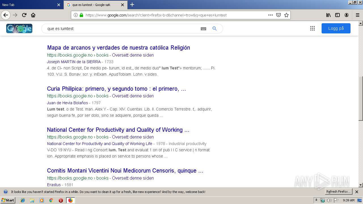Launch Internet Explorer from taskbar

(x=23, y=200)
